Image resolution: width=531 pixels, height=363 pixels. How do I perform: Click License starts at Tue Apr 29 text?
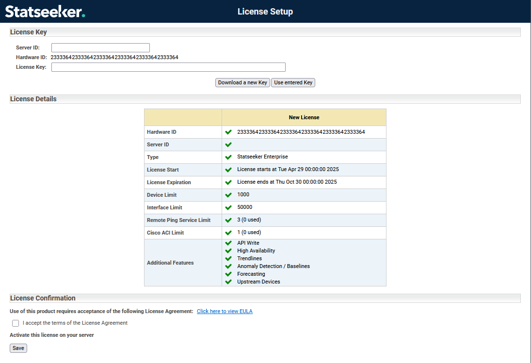point(288,169)
